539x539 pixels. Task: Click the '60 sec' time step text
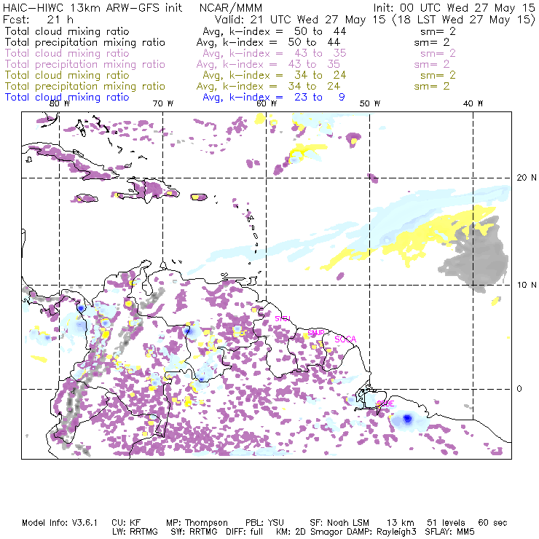click(x=492, y=523)
